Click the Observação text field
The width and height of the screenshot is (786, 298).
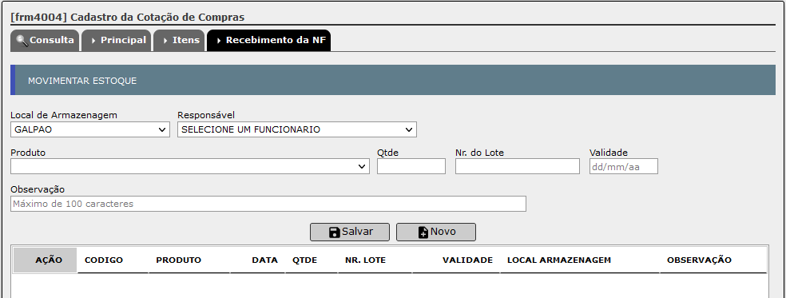tap(268, 204)
